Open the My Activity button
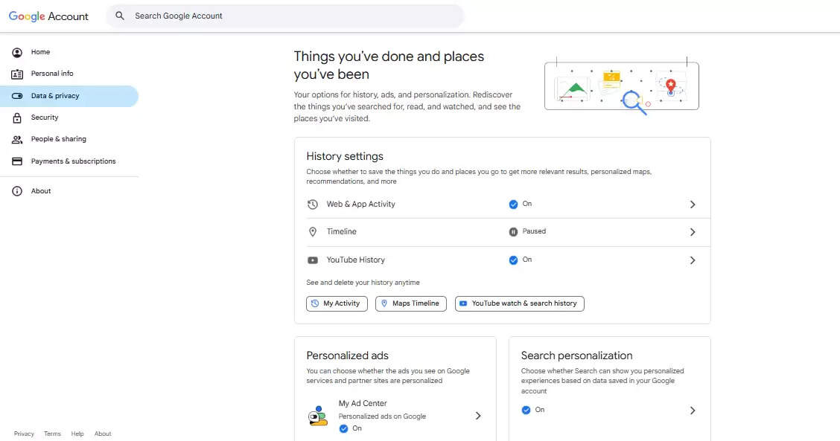The height and width of the screenshot is (441, 840). [337, 303]
